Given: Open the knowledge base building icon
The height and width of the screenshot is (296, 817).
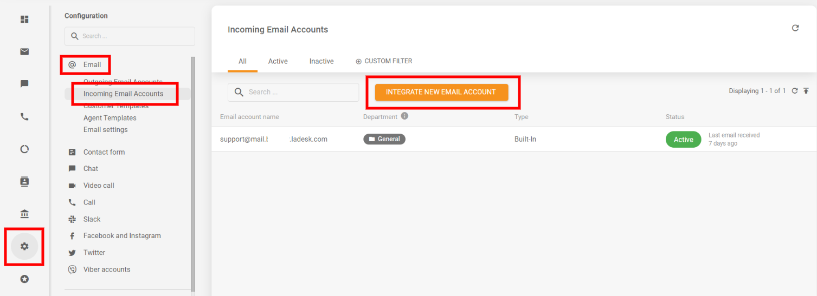Looking at the screenshot, I should tap(24, 214).
